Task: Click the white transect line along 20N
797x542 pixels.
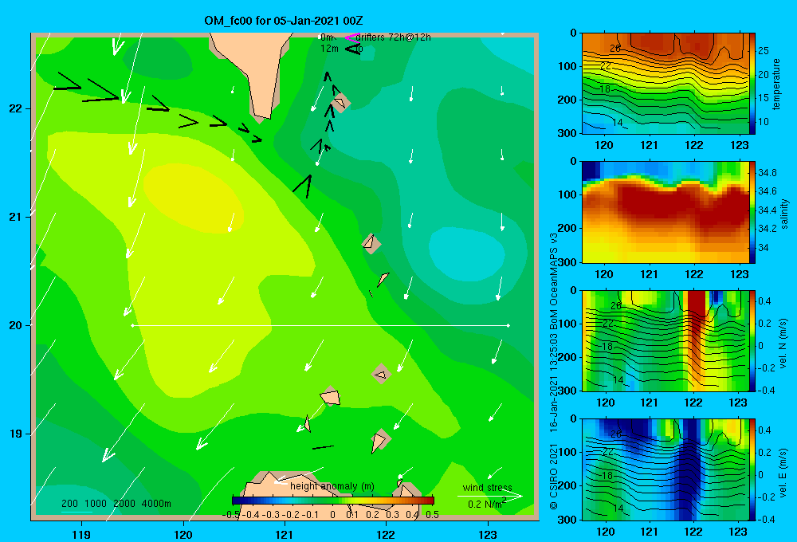Action: [x=320, y=325]
